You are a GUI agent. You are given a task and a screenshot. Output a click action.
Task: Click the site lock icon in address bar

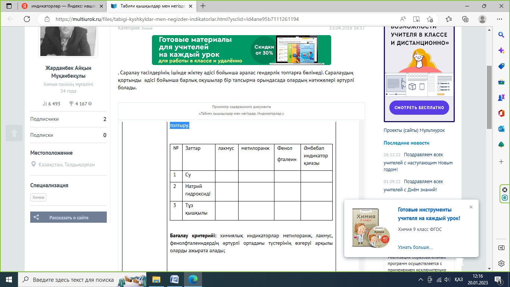(x=47, y=19)
